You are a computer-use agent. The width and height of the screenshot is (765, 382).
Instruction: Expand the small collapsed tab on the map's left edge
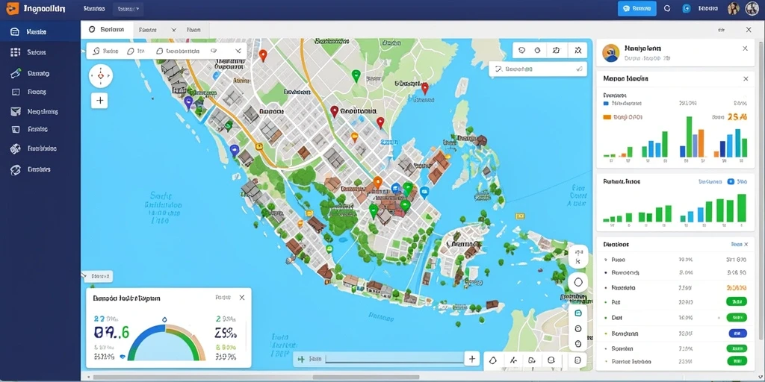pos(97,276)
